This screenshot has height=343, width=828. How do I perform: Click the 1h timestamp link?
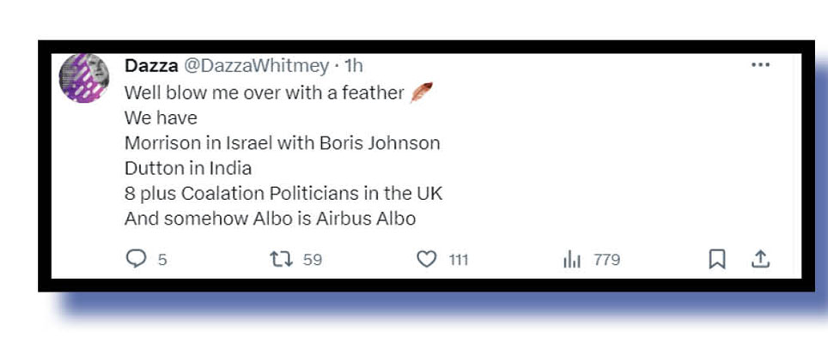pos(354,66)
